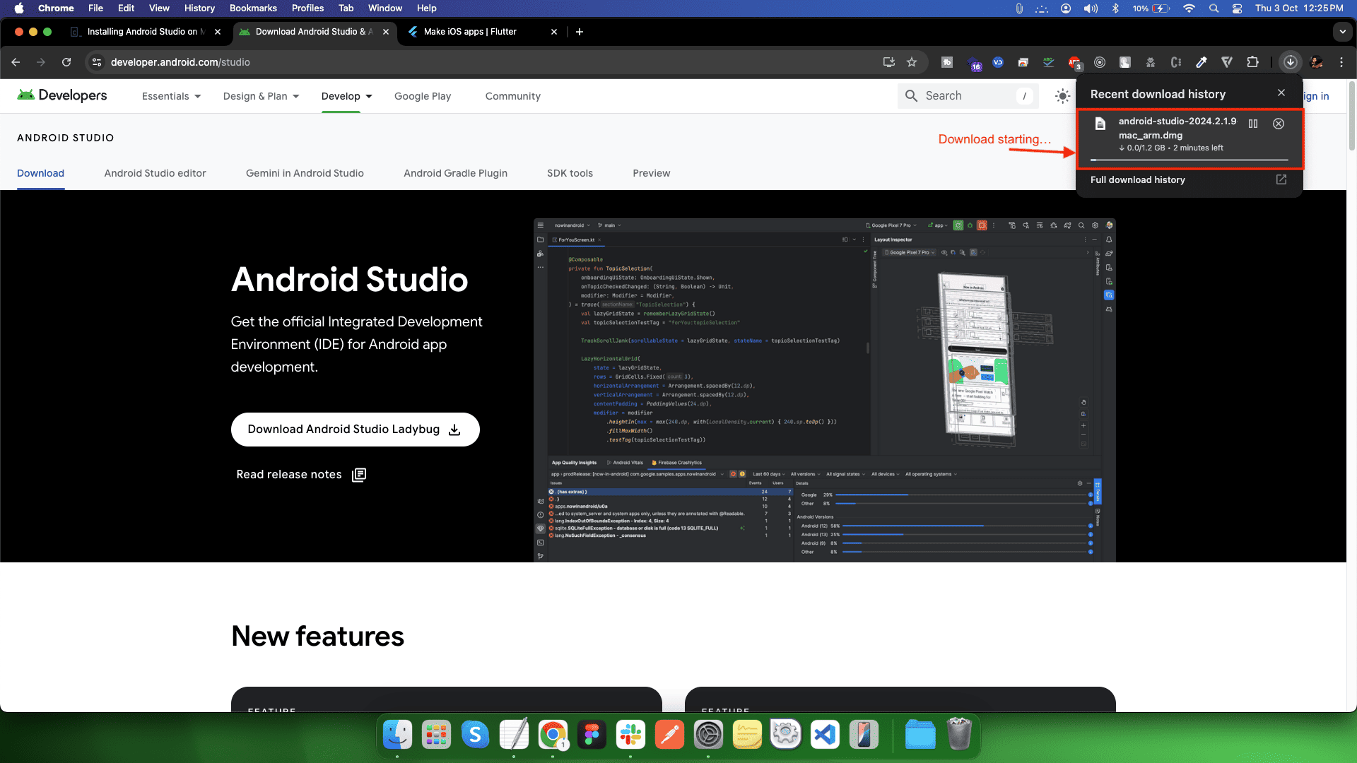Switch to Make iOS apps Flutter tab
Image resolution: width=1357 pixels, height=763 pixels.
470,32
